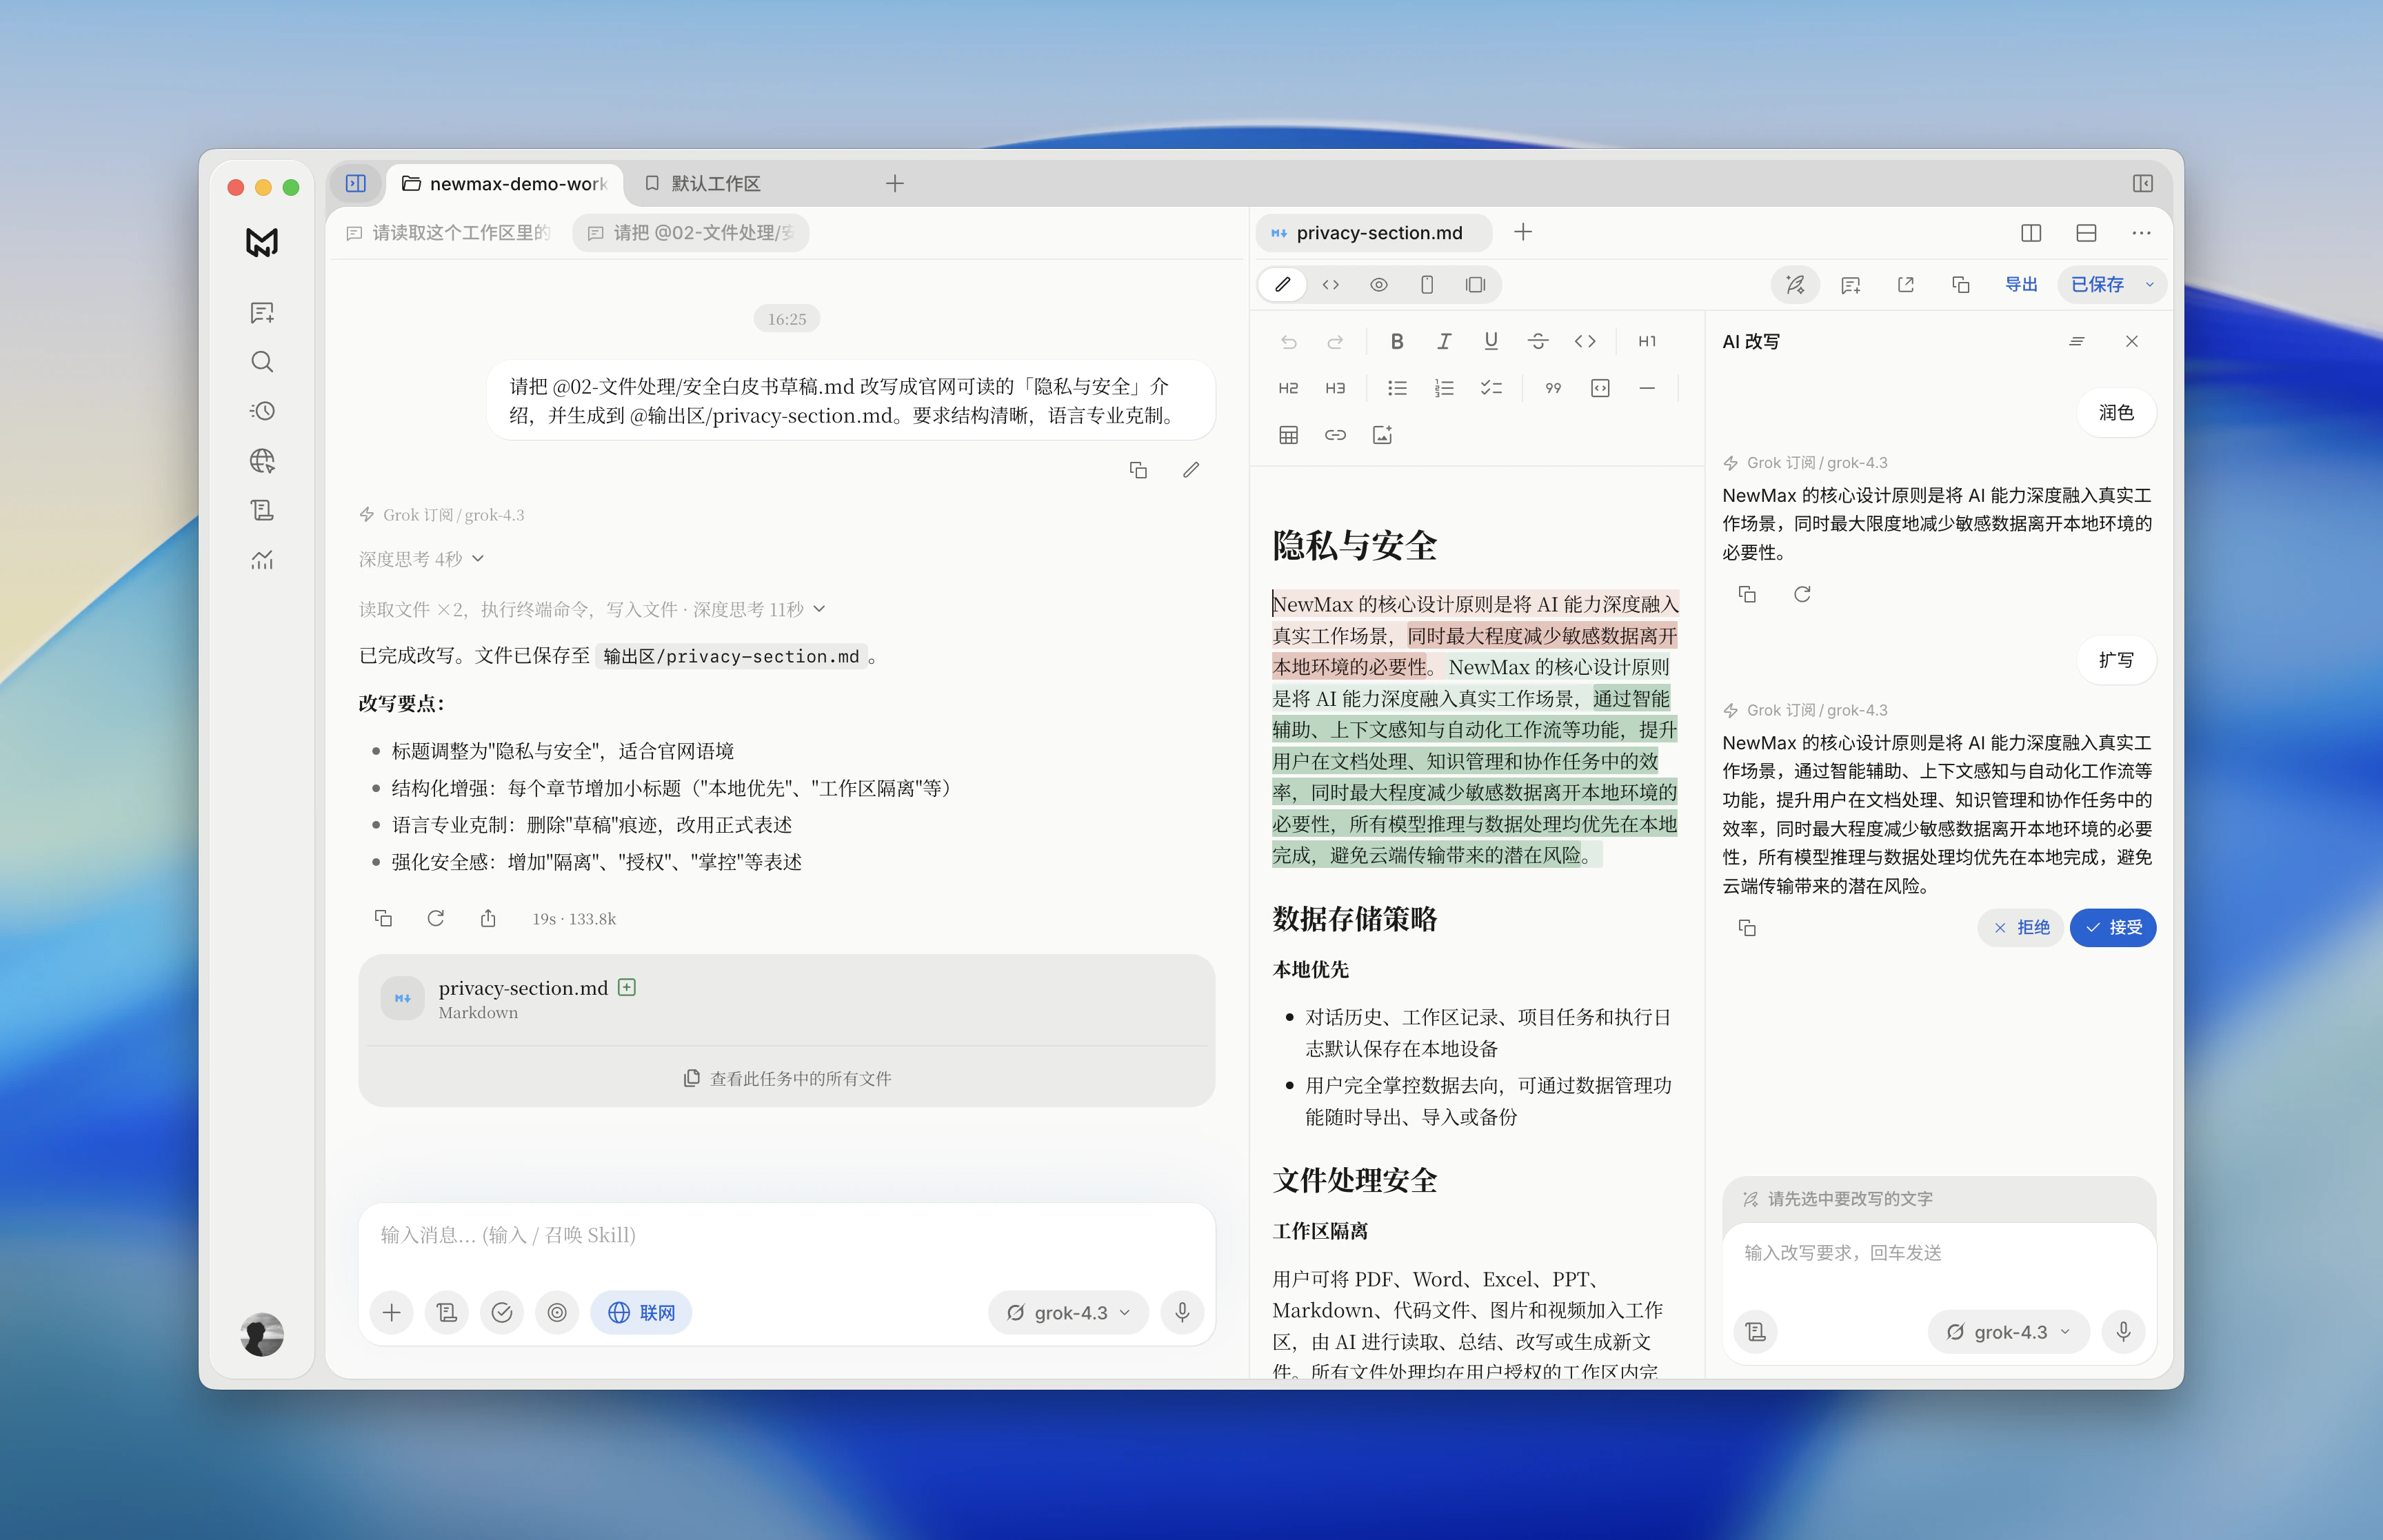
Task: Add a comment via toolbar icon
Action: pos(1850,285)
